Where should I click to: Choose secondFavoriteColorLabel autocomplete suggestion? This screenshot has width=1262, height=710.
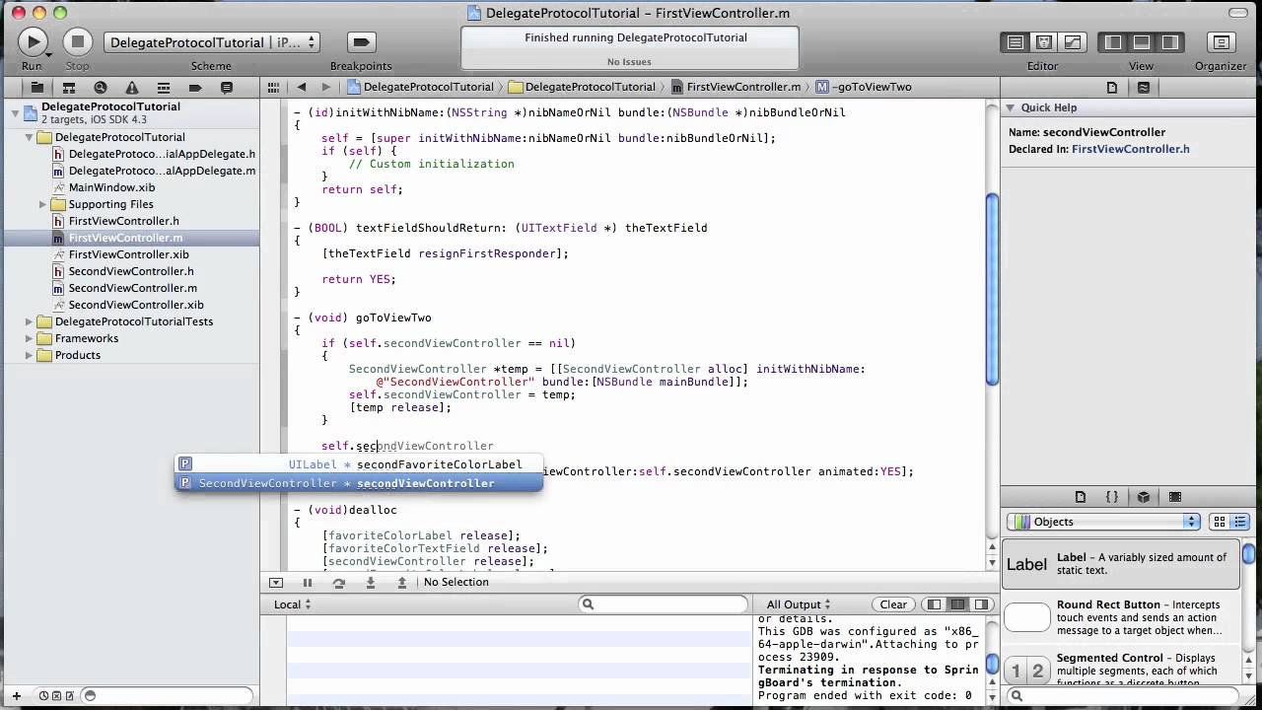[x=359, y=464]
